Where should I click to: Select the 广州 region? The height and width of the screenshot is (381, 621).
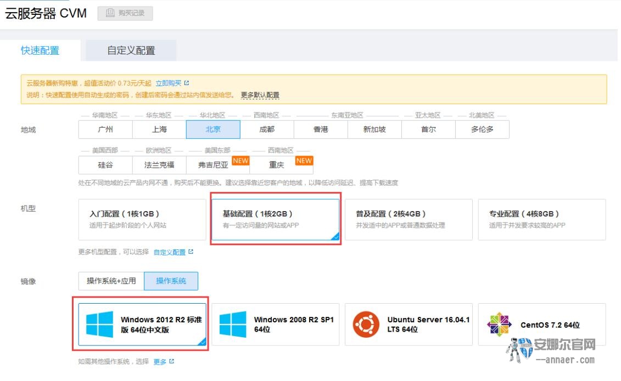point(105,129)
